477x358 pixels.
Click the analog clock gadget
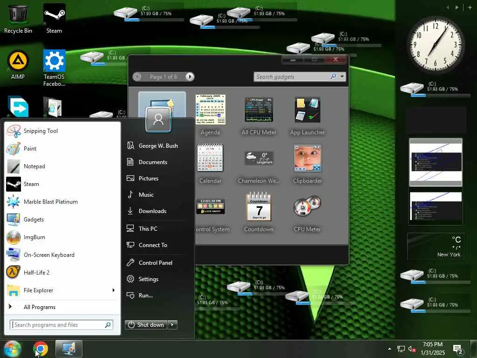(435, 44)
